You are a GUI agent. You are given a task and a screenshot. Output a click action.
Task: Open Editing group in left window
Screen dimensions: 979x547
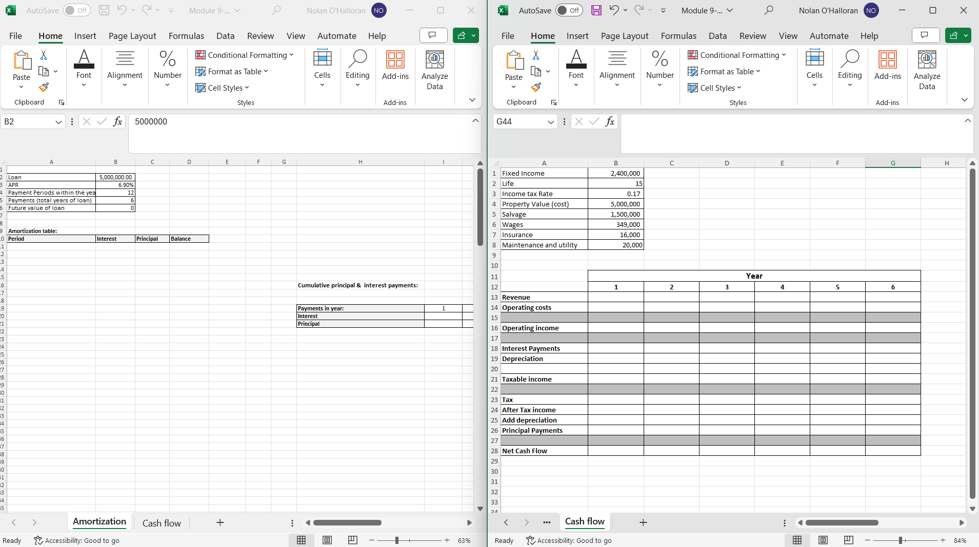point(357,69)
